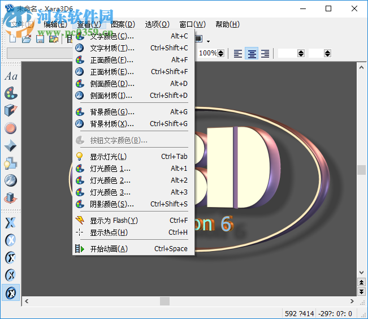Choose 灯光颜色 2 menu entry

(133, 180)
